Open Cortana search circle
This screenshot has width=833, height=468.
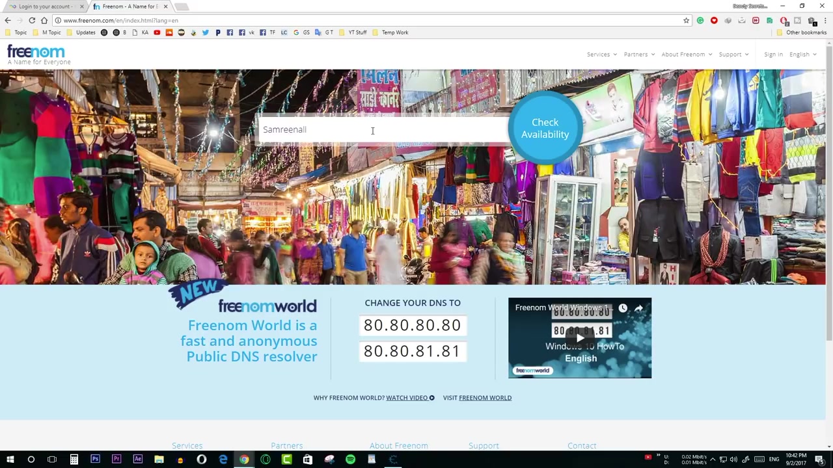pos(31,460)
